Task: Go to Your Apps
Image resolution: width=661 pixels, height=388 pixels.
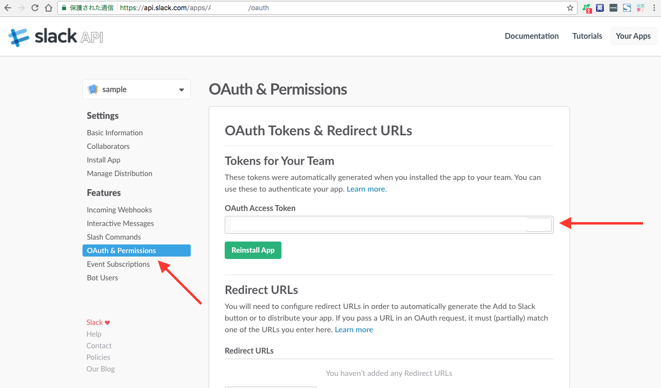Action: click(633, 36)
